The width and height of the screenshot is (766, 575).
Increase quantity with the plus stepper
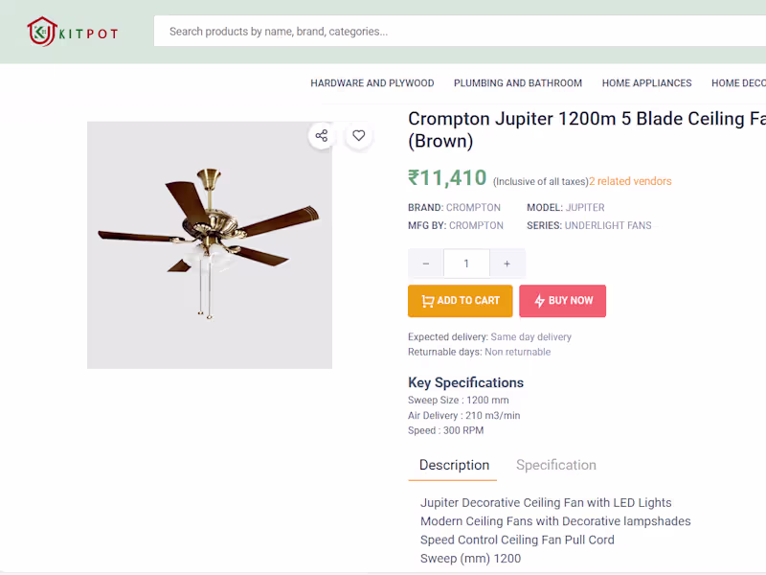coord(507,263)
